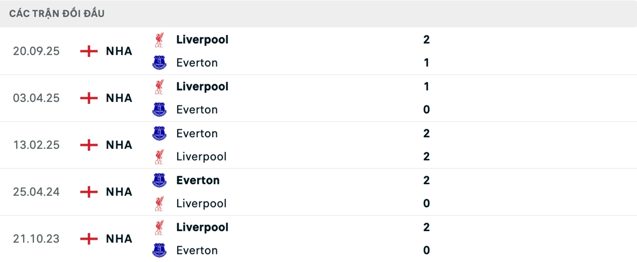This screenshot has height=262, width=637.
Task: Click the England flag beside 25.04.24
Action: 89,192
